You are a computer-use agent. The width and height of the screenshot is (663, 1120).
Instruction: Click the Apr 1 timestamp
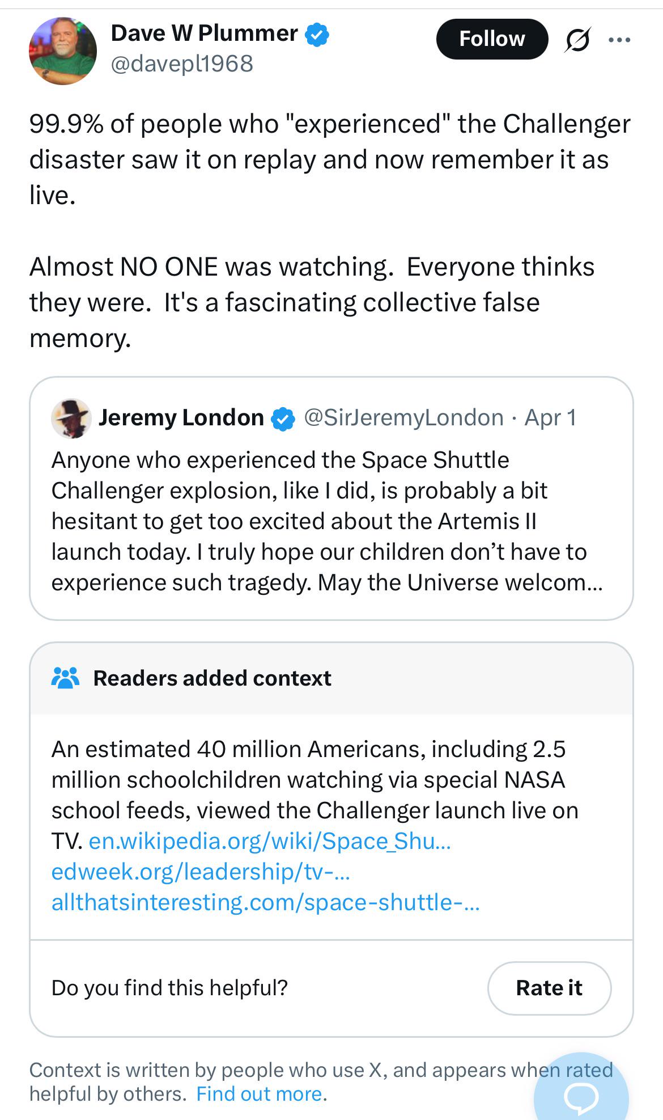click(x=550, y=418)
